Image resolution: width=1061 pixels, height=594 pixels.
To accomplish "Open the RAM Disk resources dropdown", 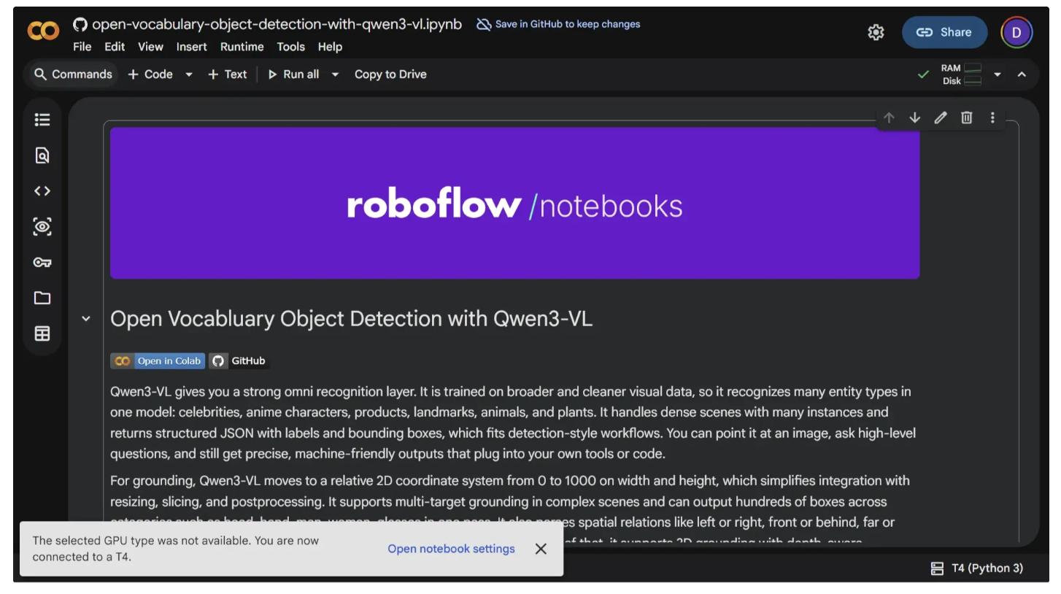I will [997, 74].
